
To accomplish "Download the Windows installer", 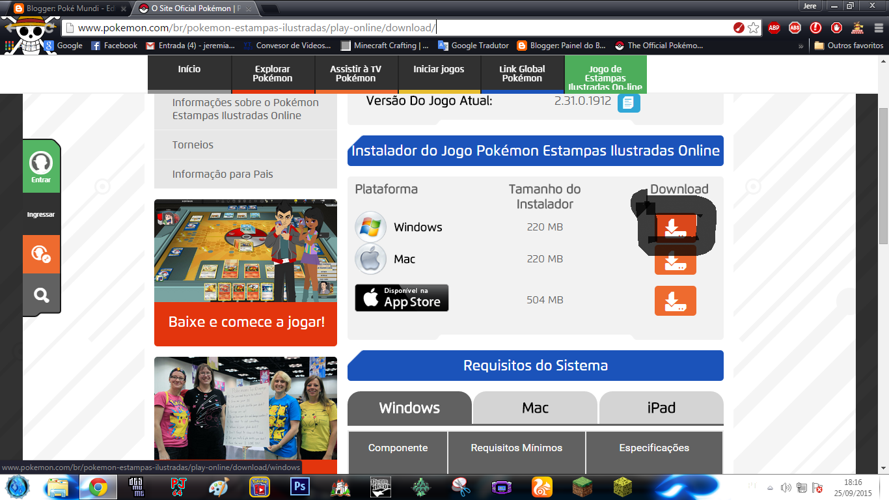I will 676,227.
